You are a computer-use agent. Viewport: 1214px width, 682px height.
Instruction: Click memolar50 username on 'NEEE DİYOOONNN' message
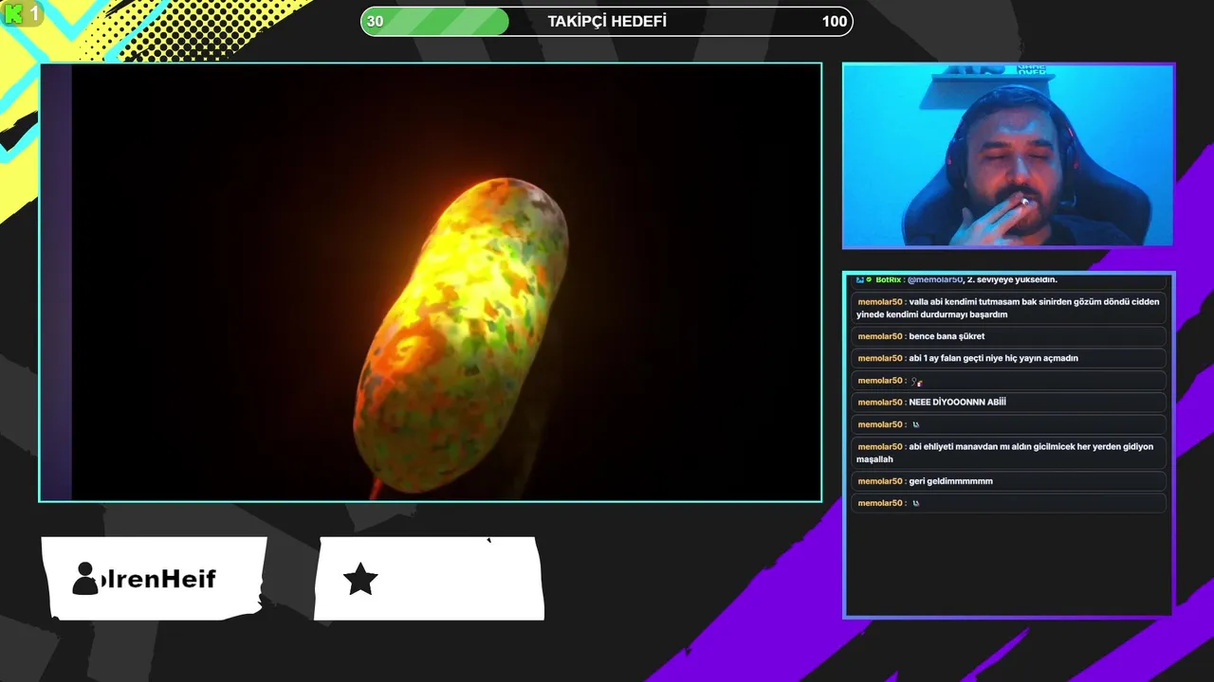pyautogui.click(x=880, y=402)
